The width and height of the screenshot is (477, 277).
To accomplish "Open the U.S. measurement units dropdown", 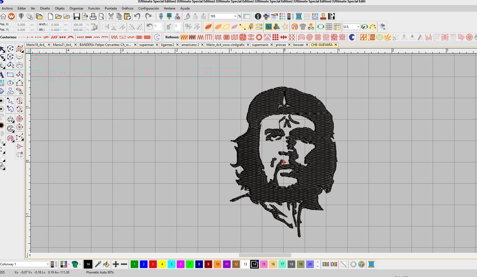I will (358, 27).
